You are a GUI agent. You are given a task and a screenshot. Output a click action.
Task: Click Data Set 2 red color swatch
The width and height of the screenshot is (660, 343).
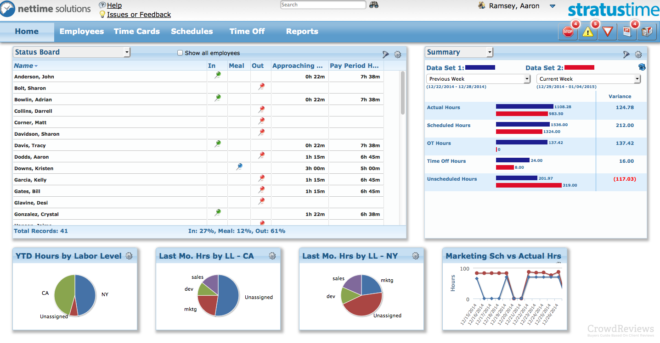579,67
